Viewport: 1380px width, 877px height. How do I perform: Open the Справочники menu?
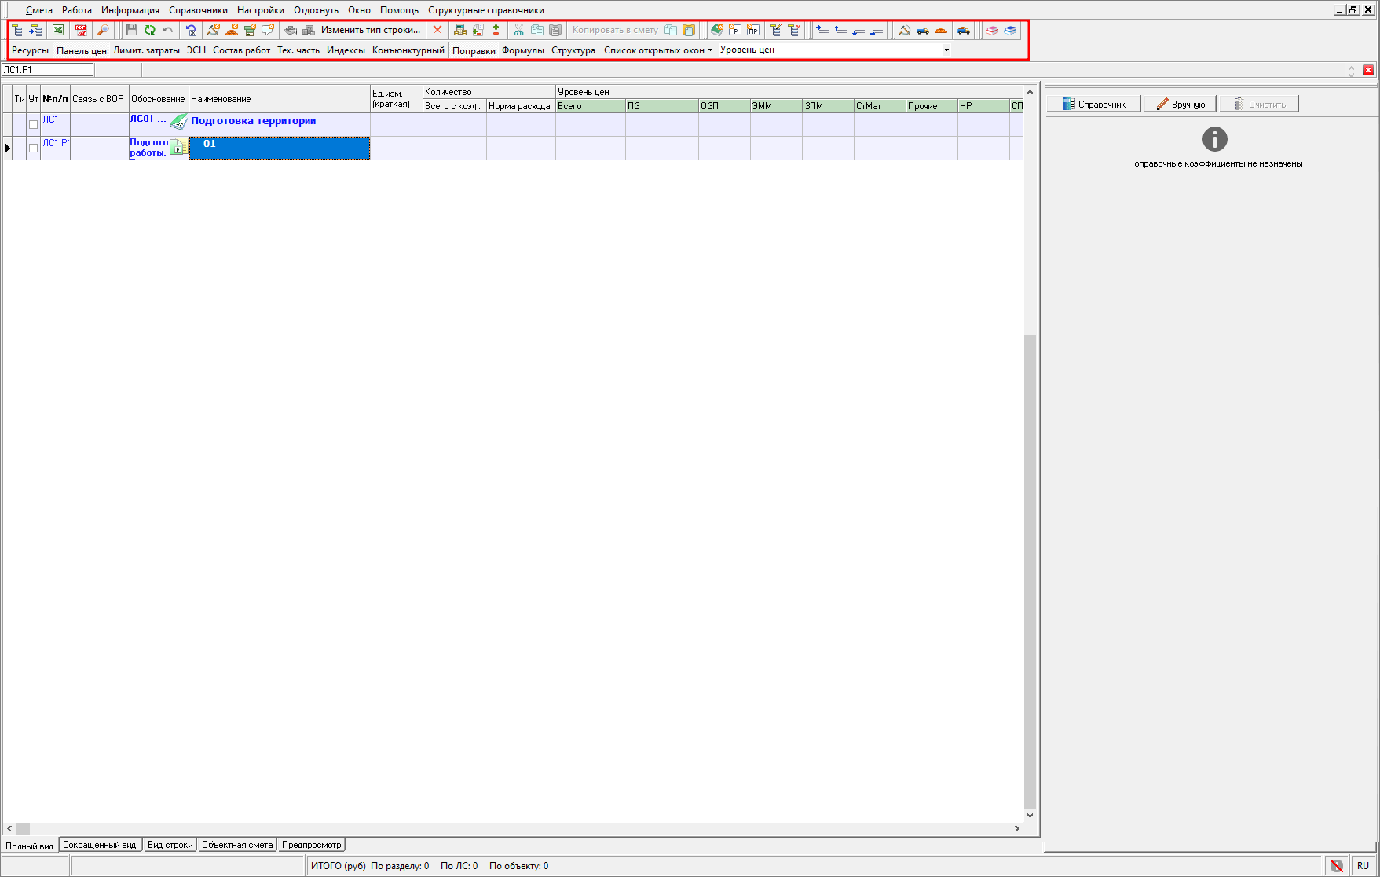[x=198, y=10]
